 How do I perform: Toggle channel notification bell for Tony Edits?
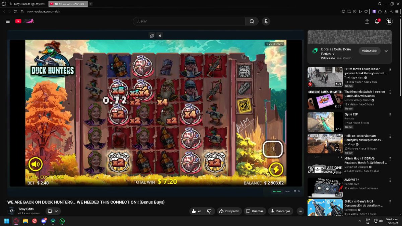pyautogui.click(x=50, y=211)
